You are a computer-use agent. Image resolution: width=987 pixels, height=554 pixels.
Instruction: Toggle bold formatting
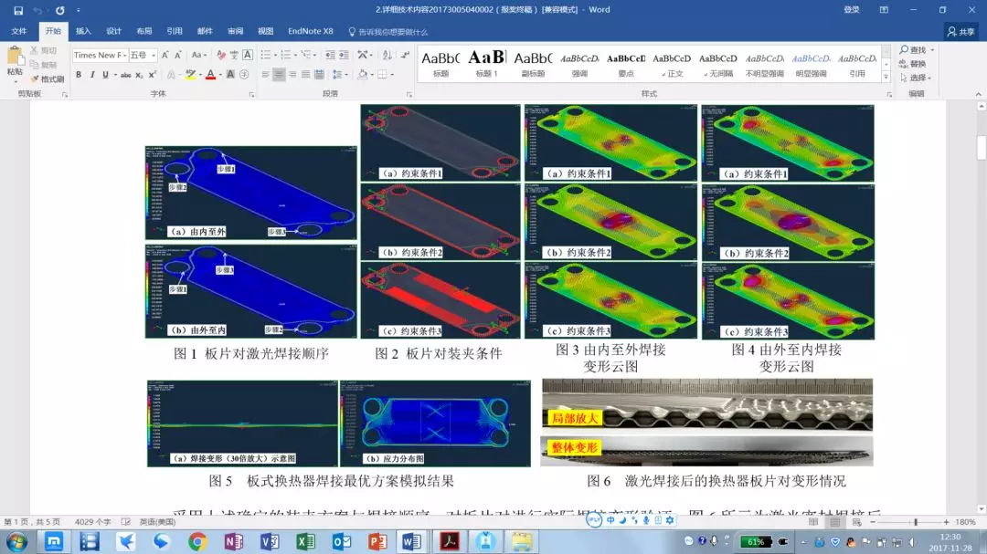click(x=79, y=74)
